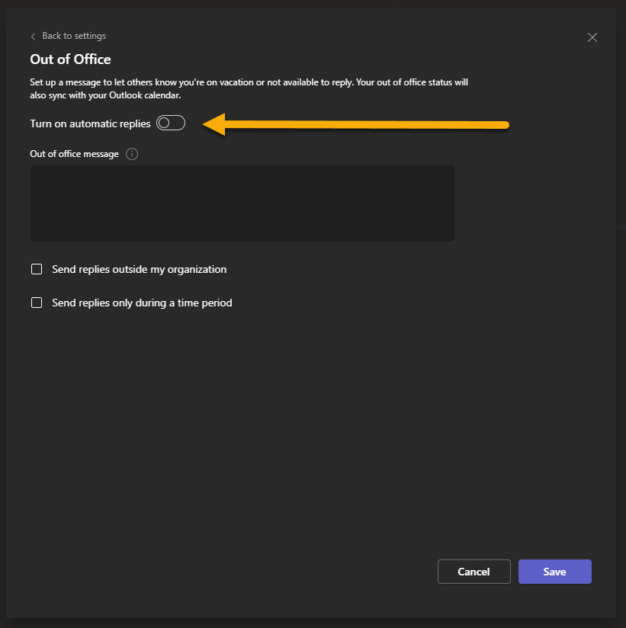Image resolution: width=626 pixels, height=628 pixels.
Task: Open the out of office message info icon
Action: [132, 154]
